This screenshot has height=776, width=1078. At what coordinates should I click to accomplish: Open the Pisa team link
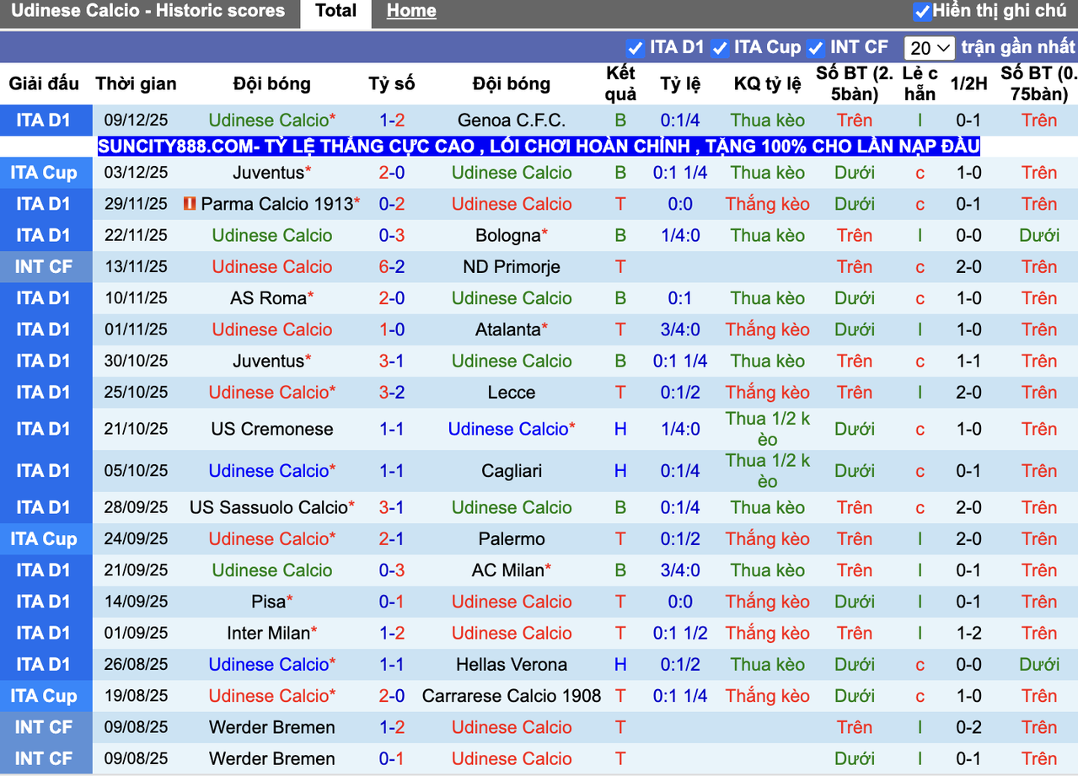(268, 602)
